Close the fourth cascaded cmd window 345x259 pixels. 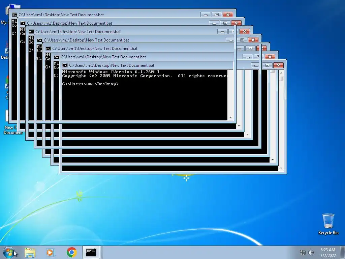coord(253,40)
